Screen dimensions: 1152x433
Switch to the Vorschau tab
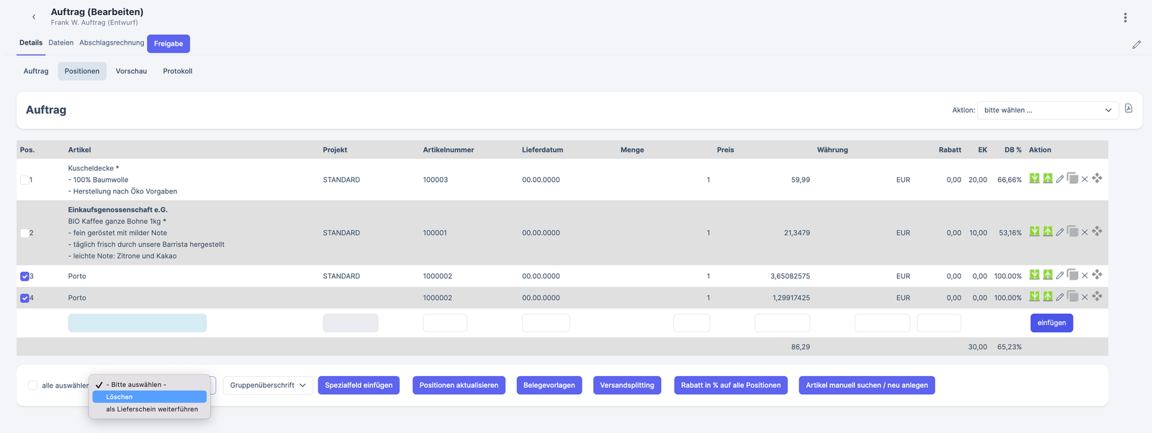click(x=131, y=71)
